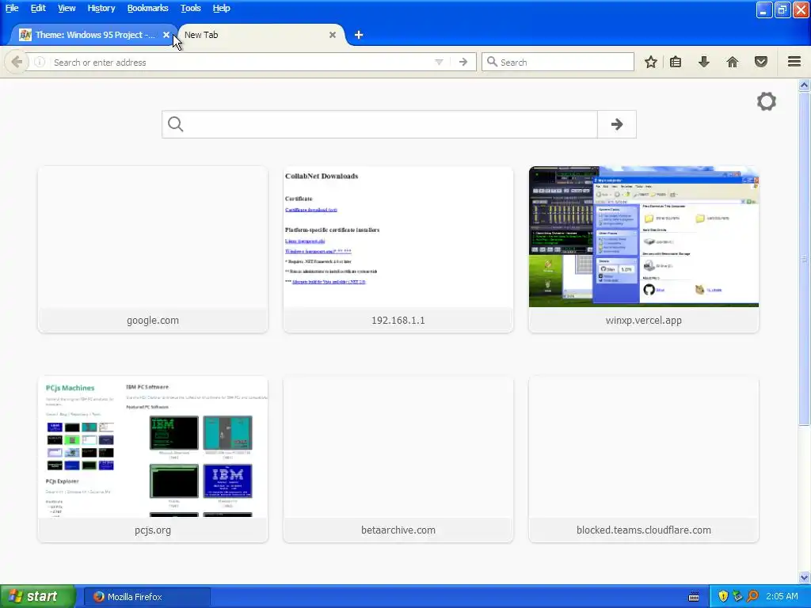Viewport: 811px width, 608px height.
Task: Click Mozilla Firefox taskbar button
Action: point(147,597)
